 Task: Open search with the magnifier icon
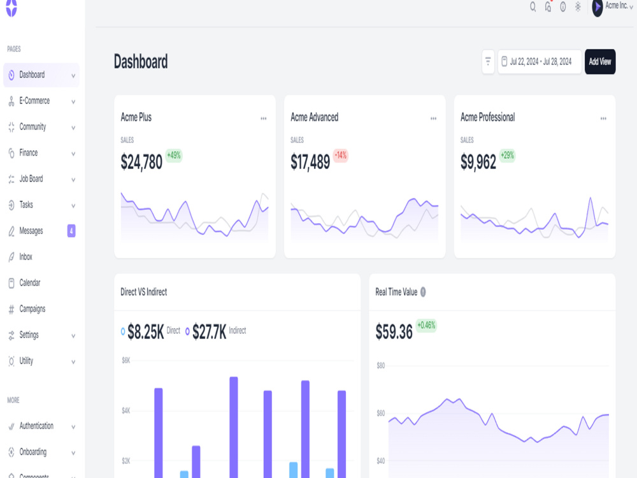click(533, 7)
